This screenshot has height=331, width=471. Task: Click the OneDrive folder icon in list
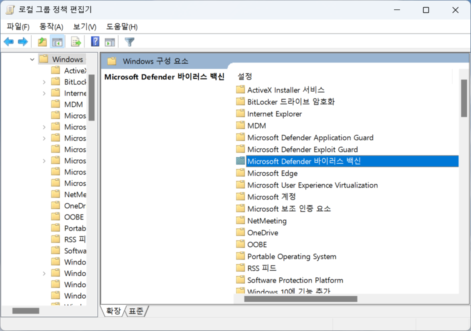pos(240,232)
